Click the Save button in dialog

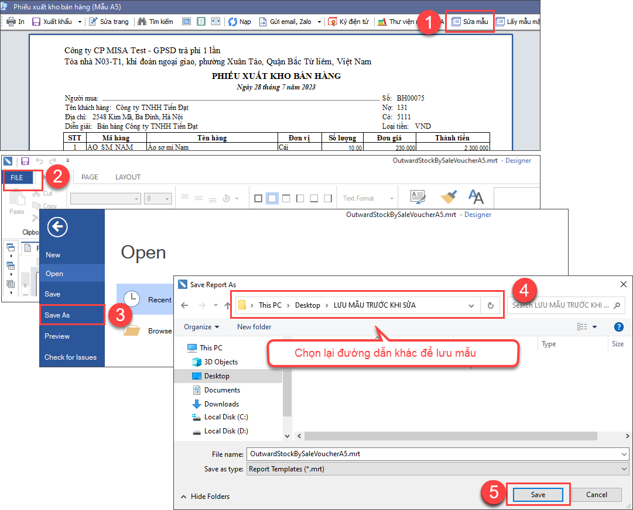[x=538, y=495]
